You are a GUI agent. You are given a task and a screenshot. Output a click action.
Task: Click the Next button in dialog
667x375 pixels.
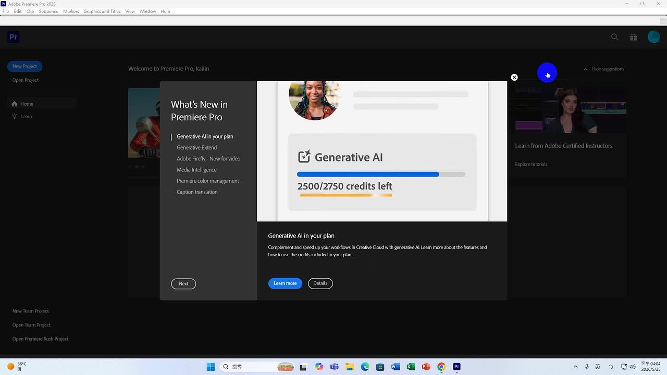click(x=183, y=284)
